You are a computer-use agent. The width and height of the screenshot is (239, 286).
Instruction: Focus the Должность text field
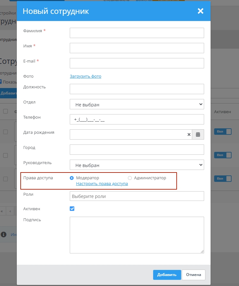(x=137, y=89)
